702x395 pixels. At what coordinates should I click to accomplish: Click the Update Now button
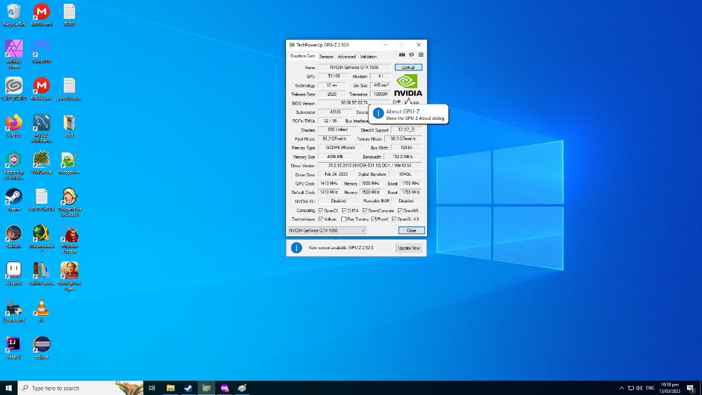point(409,248)
